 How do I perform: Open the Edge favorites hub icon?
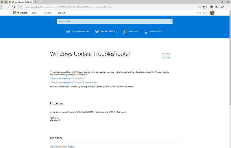point(211,7)
